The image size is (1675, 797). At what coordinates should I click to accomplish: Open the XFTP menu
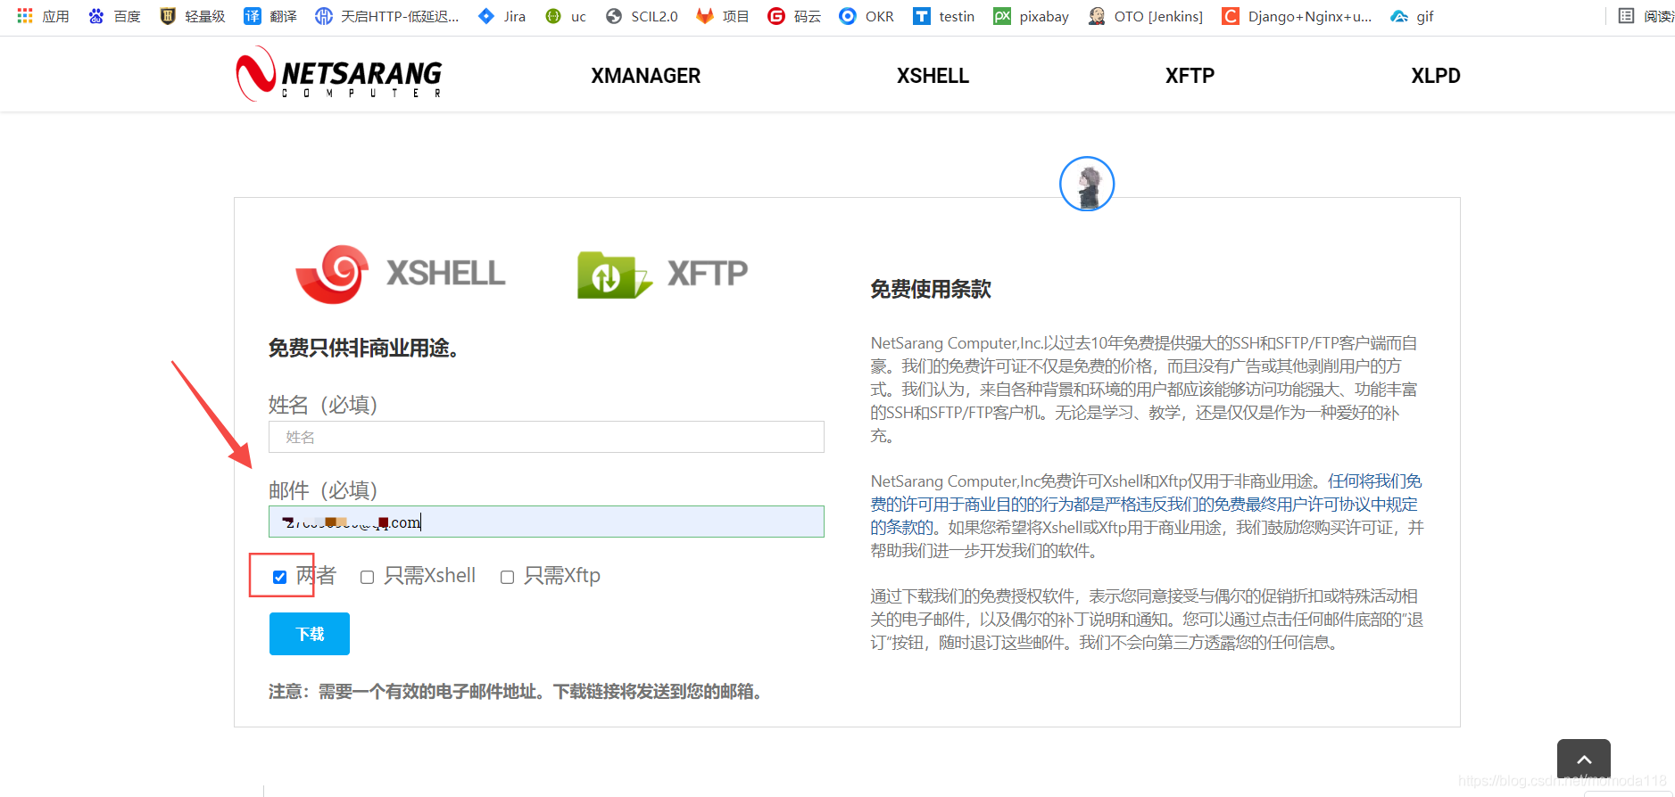(x=1190, y=76)
